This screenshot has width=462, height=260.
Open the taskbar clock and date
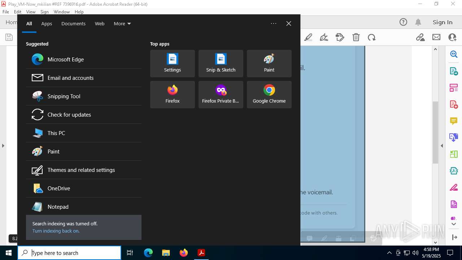click(431, 253)
